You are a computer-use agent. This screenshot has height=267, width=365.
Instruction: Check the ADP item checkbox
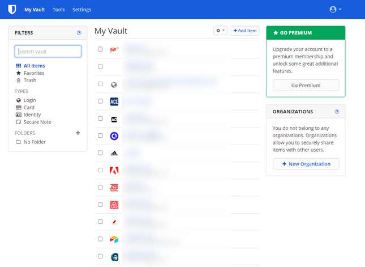pyautogui.click(x=100, y=188)
